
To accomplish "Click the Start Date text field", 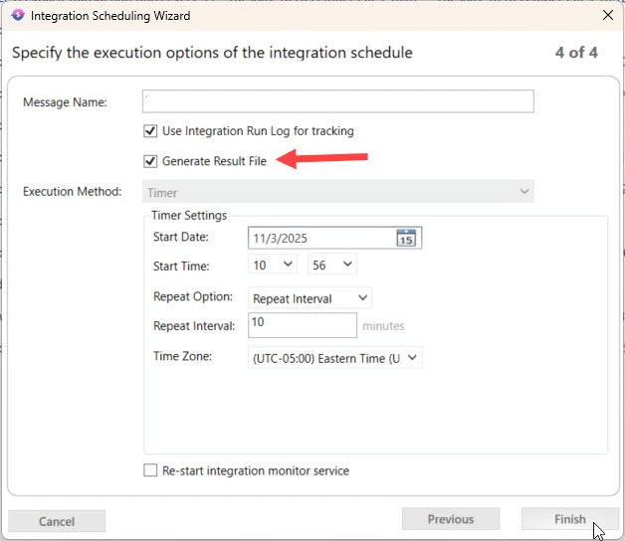I will coord(320,238).
